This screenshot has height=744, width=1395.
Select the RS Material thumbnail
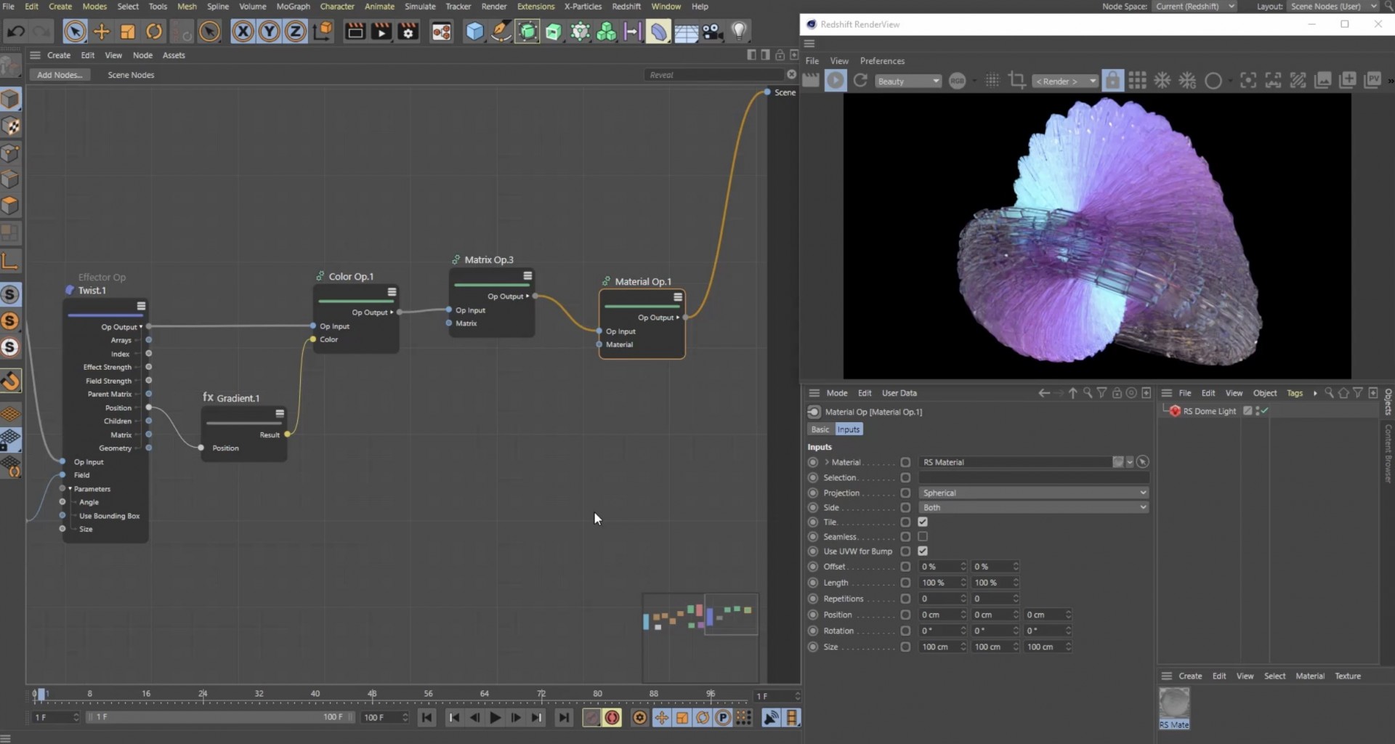[x=1174, y=708]
